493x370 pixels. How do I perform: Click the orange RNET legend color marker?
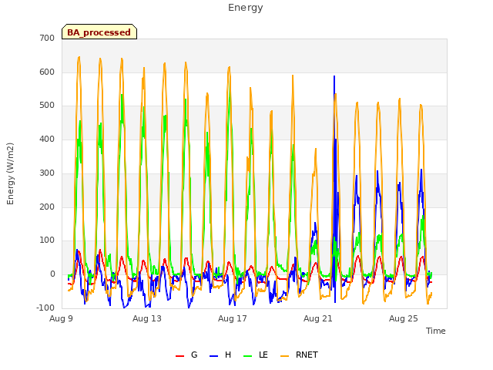[284, 356]
